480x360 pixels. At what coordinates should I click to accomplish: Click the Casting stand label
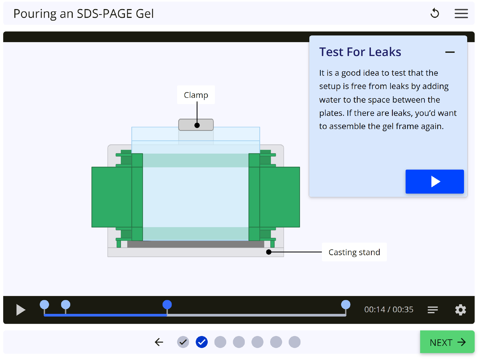tap(354, 252)
